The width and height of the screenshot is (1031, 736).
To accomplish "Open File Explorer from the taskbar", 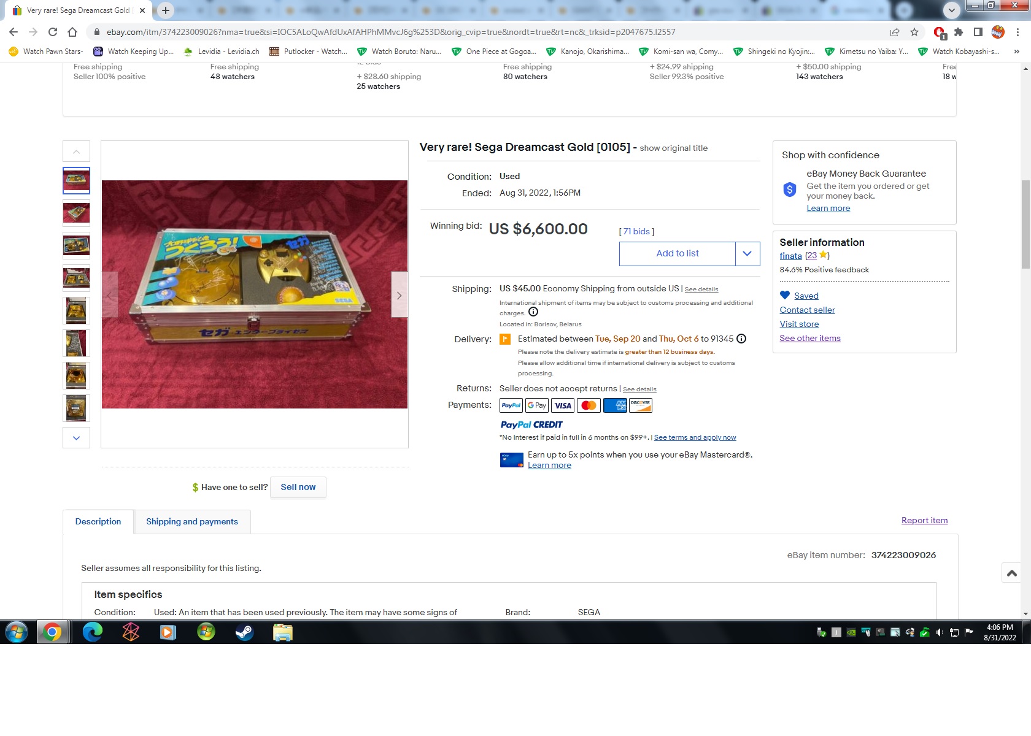I will pyautogui.click(x=282, y=632).
